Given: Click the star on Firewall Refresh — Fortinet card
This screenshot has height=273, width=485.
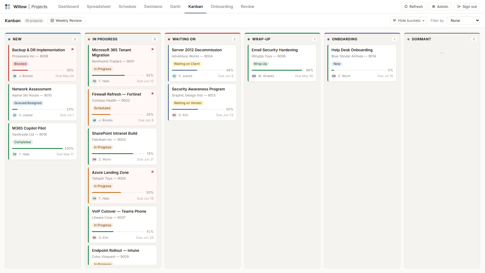Looking at the screenshot, I should (x=152, y=93).
